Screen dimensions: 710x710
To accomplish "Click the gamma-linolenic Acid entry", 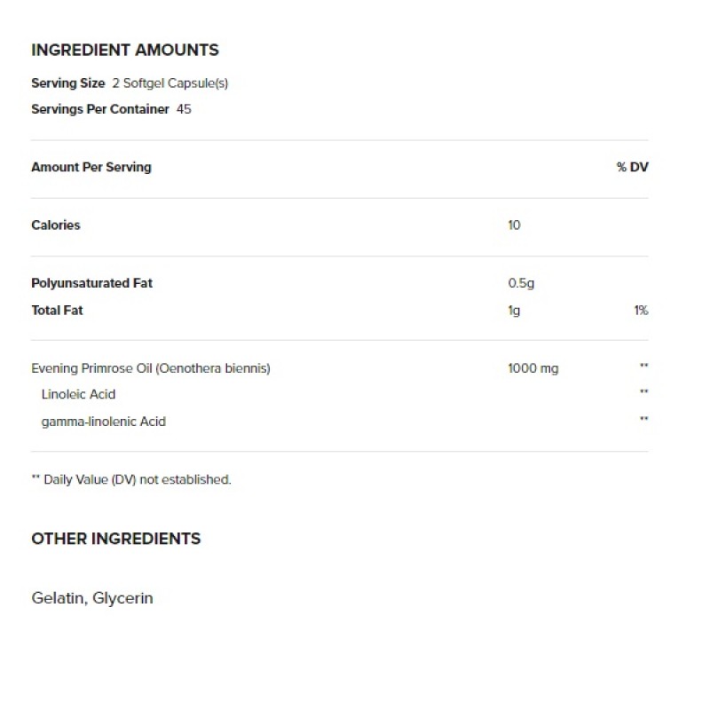I will 104,422.
